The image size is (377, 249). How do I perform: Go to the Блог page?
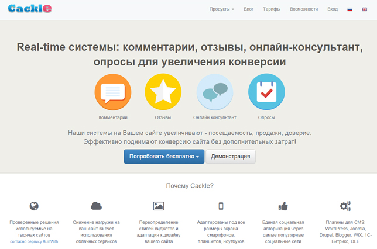click(248, 9)
